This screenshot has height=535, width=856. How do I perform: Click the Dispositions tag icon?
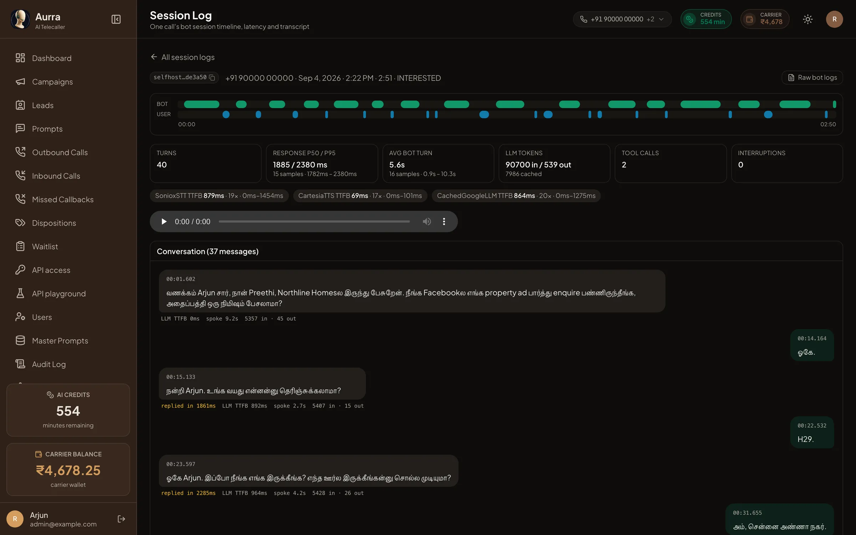pyautogui.click(x=20, y=223)
